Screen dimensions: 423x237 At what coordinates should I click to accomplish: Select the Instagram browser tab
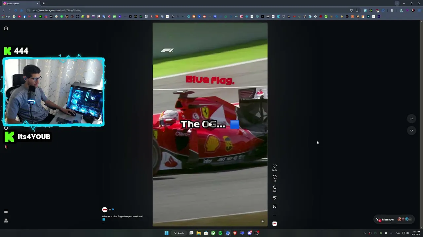click(x=21, y=3)
